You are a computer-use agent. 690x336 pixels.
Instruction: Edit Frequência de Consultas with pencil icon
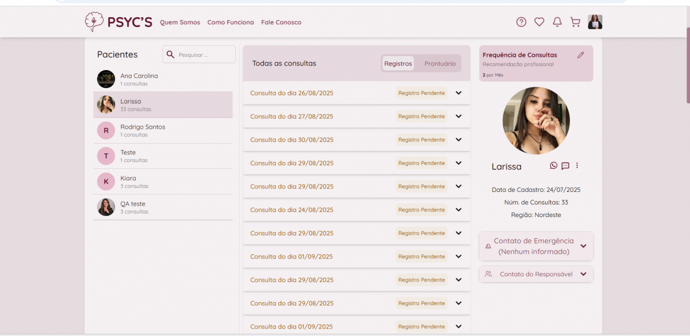tap(581, 55)
